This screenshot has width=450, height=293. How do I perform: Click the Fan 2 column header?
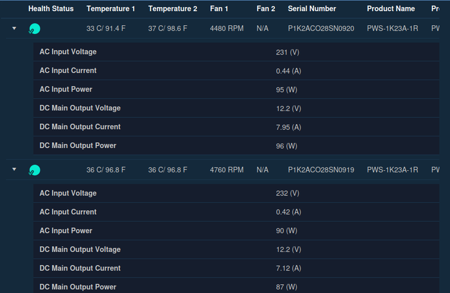coord(265,9)
